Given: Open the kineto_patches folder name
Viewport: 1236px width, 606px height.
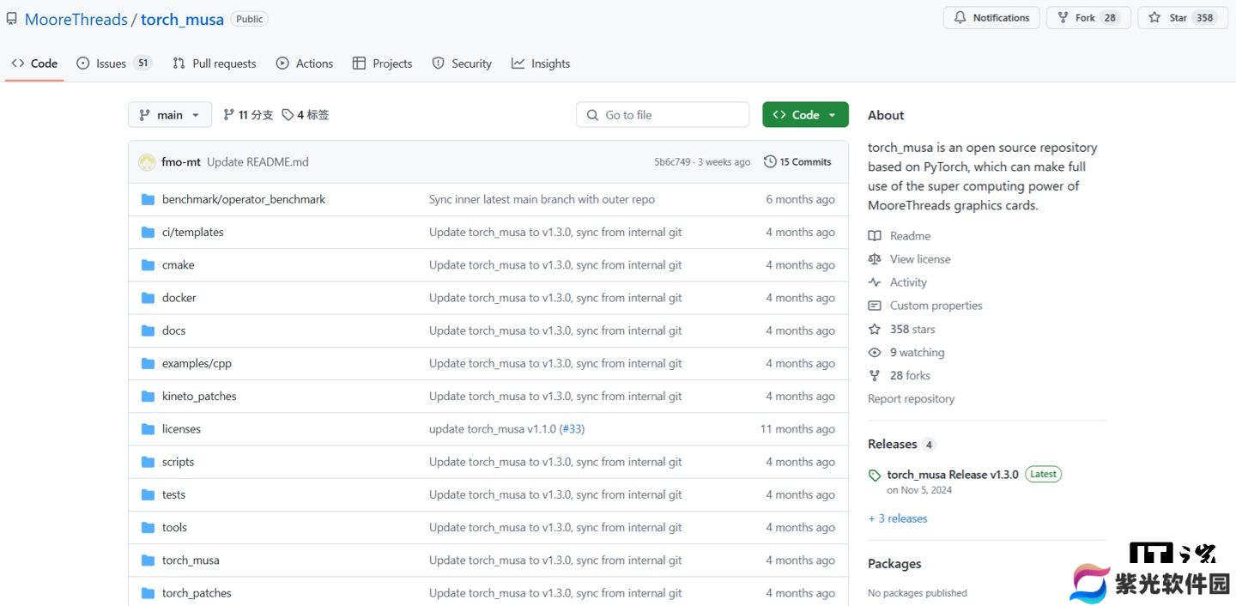Looking at the screenshot, I should click(x=199, y=397).
